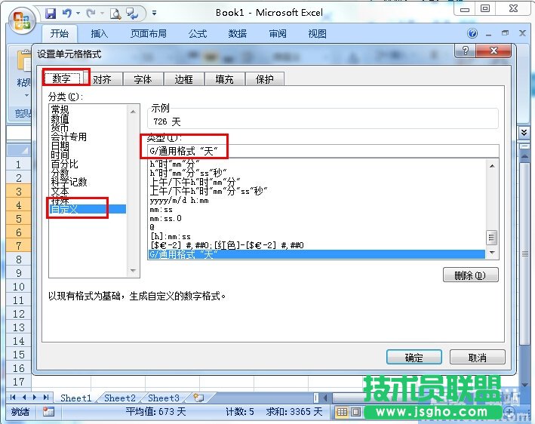Click the Print Preview icon in quick access toolbar
Viewport: 535px width, 424px height.
pos(115,13)
